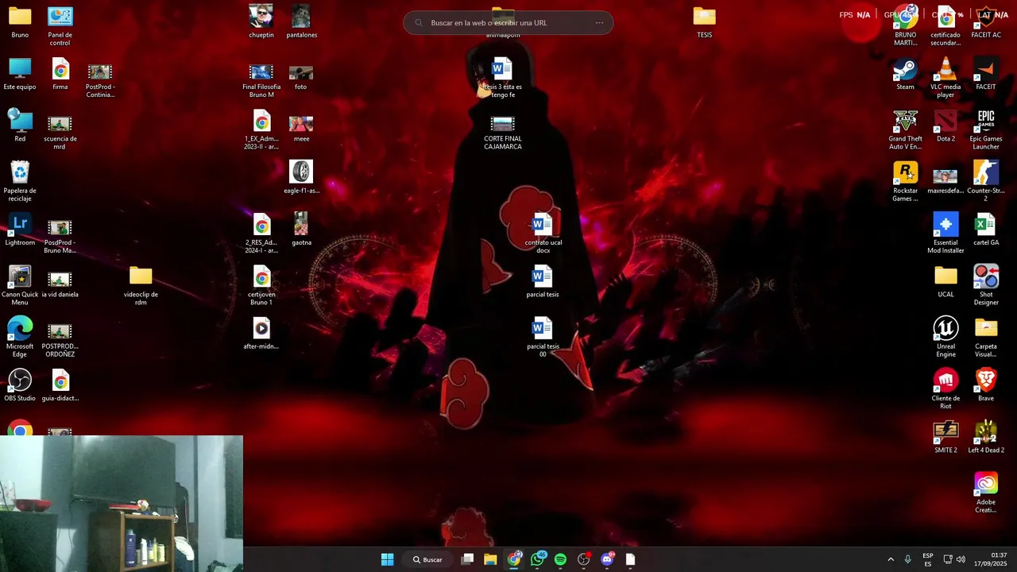Open the Red network icon
Viewport: 1017px width, 572px height.
tap(20, 126)
